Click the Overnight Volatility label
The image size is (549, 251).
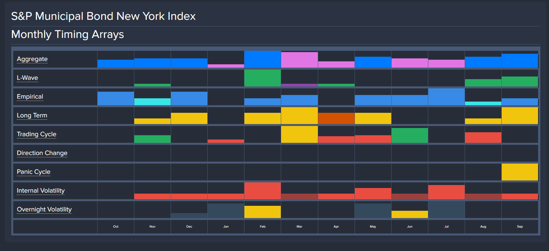44,209
